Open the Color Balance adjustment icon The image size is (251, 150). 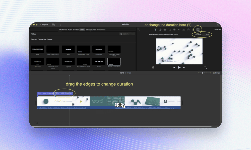(160, 29)
